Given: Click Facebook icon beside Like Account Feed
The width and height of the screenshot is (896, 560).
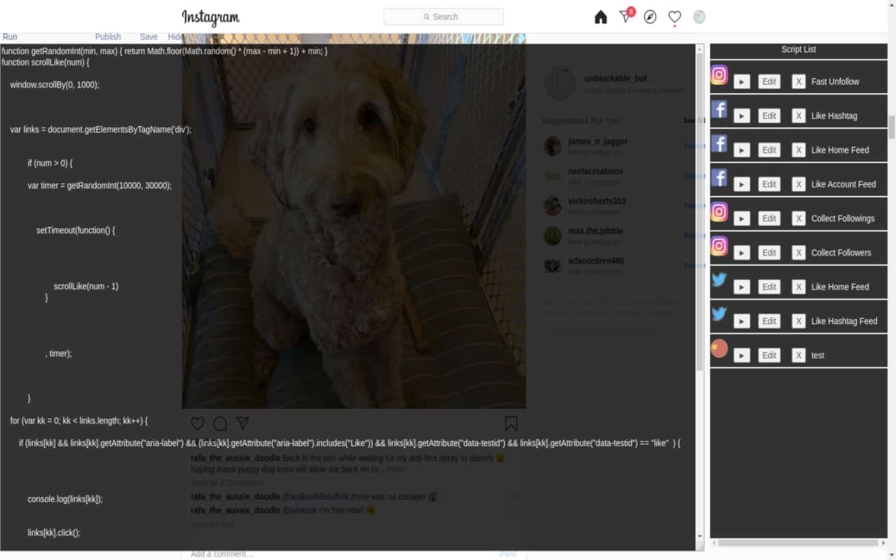Looking at the screenshot, I should [x=720, y=178].
